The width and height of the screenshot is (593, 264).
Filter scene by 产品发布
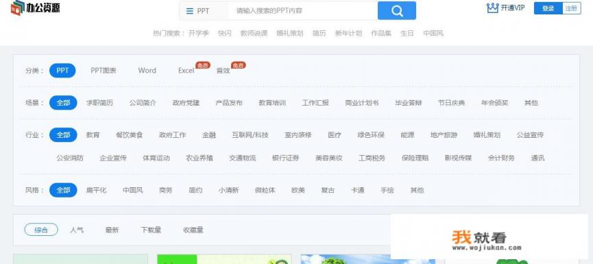229,102
